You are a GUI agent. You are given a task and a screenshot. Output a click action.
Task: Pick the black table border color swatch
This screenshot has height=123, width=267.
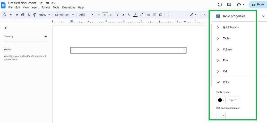pyautogui.click(x=221, y=100)
